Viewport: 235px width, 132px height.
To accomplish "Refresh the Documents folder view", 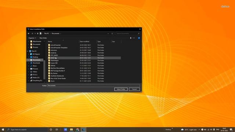I will (112, 33).
